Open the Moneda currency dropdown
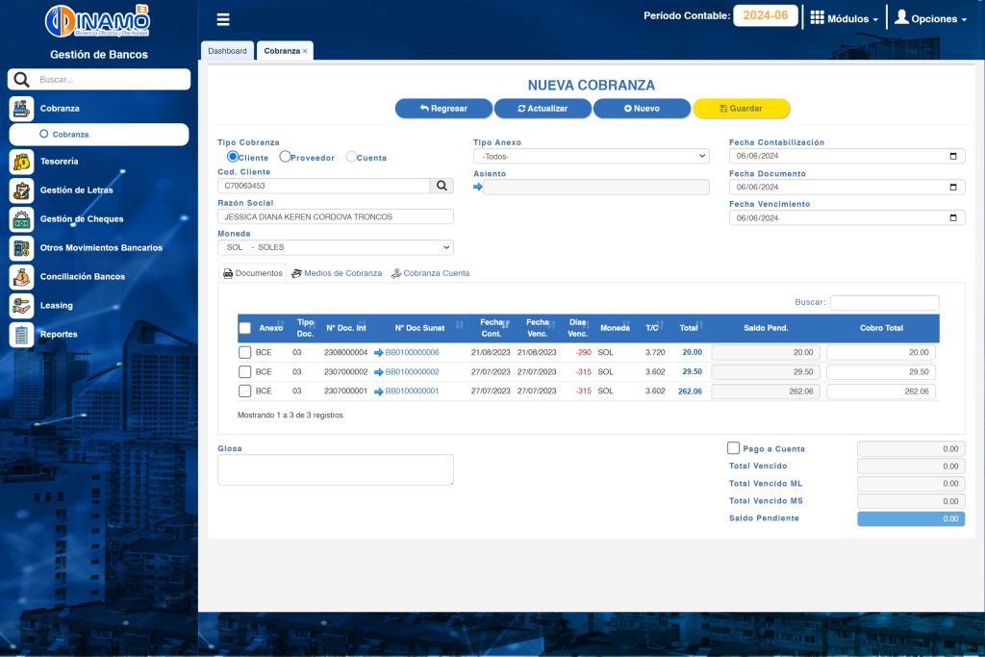Viewport: 985px width, 657px height. (x=335, y=247)
